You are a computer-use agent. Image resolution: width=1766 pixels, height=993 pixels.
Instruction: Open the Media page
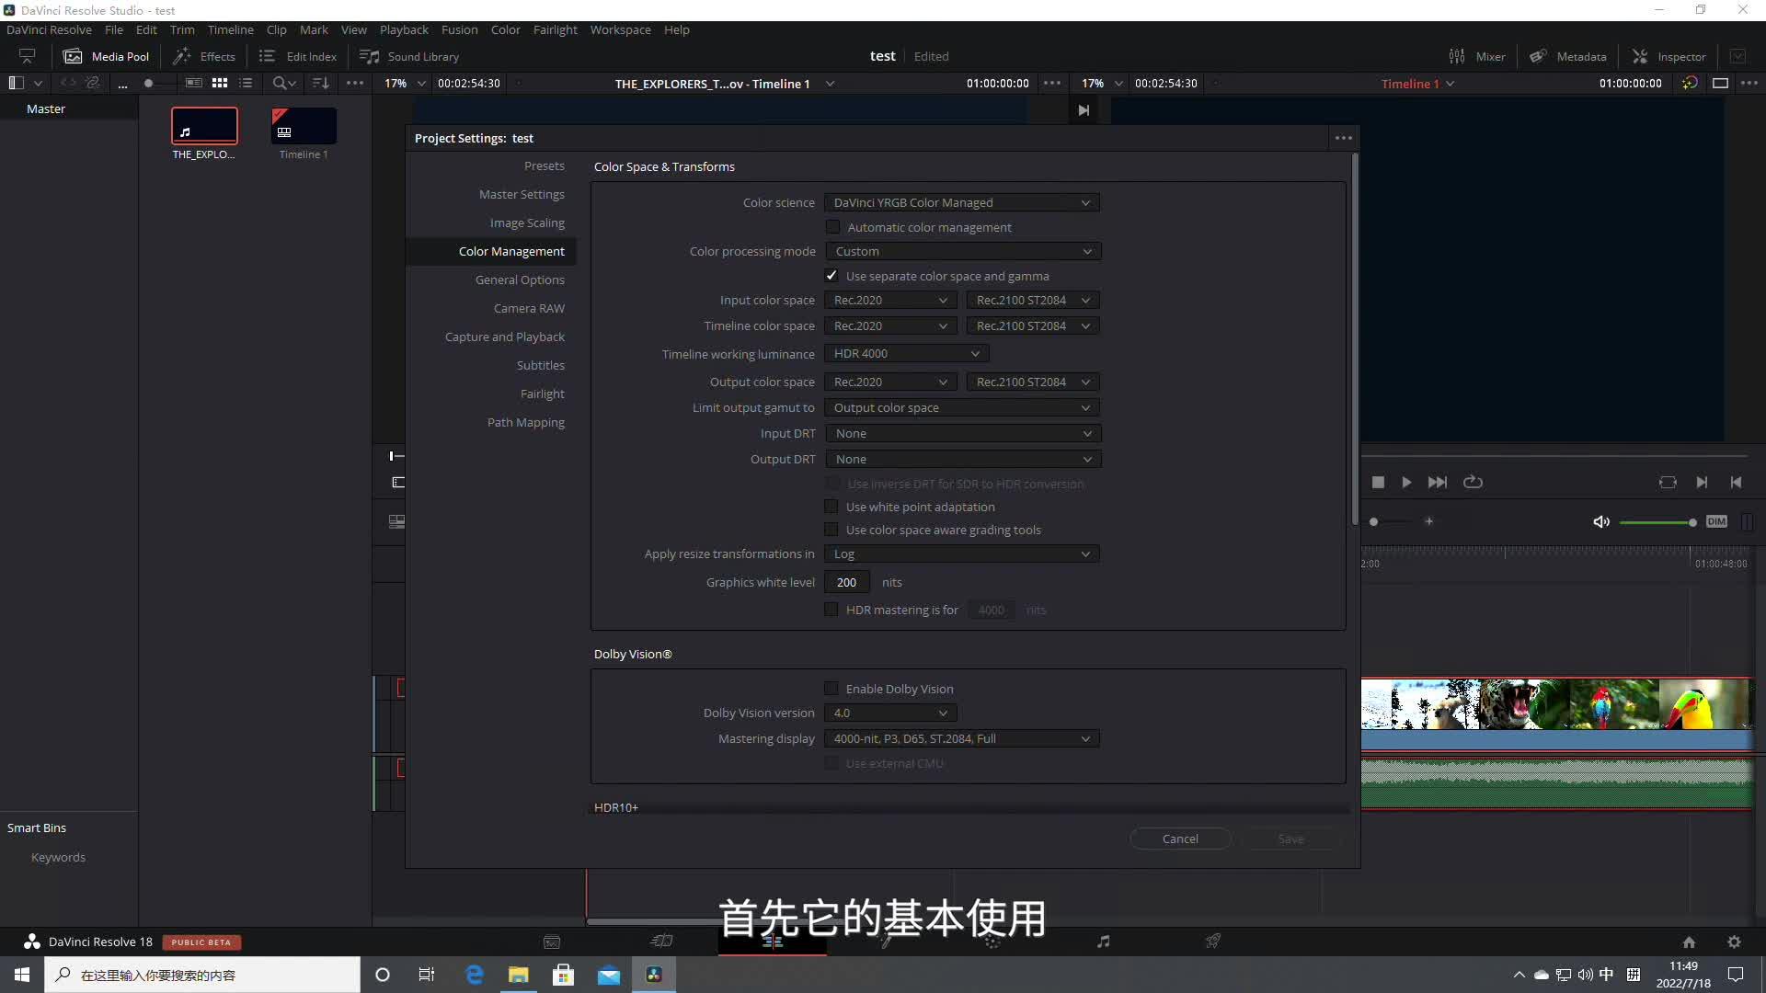click(552, 942)
